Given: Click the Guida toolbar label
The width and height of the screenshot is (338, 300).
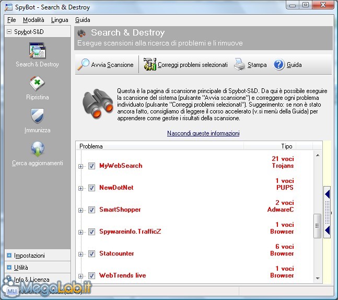Looking at the screenshot, I should tap(294, 65).
